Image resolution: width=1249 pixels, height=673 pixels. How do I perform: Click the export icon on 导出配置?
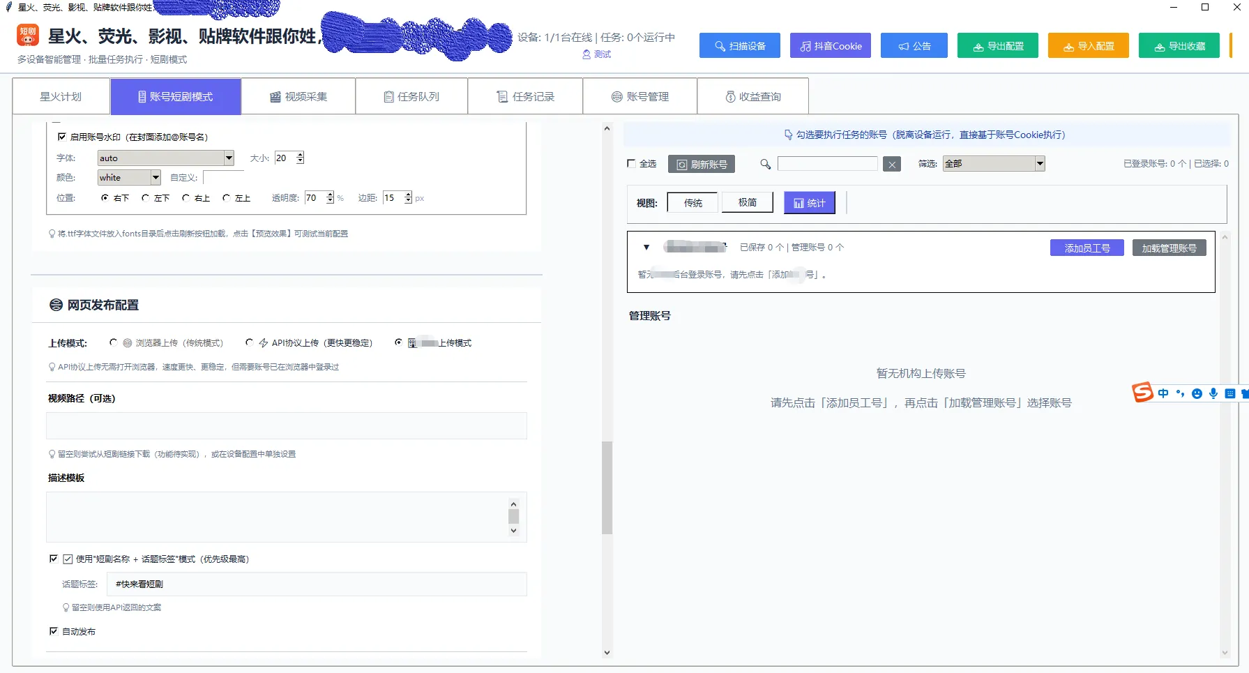[978, 47]
